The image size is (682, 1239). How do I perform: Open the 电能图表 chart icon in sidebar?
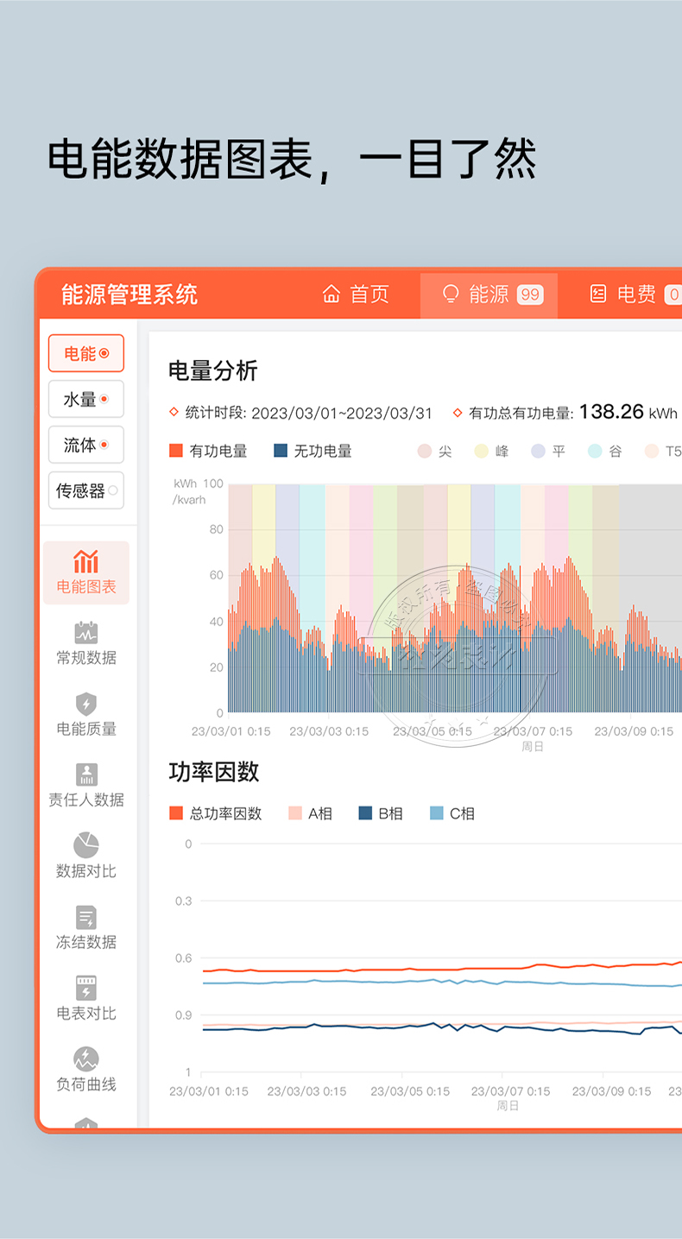[x=85, y=562]
